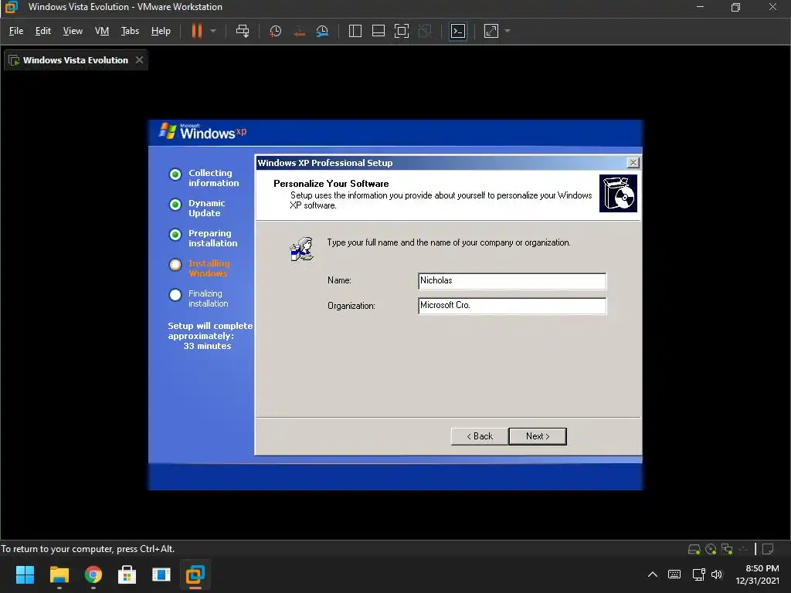Click the Organization input field
The height and width of the screenshot is (593, 791).
512,306
